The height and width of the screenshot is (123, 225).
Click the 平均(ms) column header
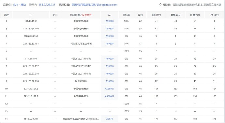tap(214, 15)
